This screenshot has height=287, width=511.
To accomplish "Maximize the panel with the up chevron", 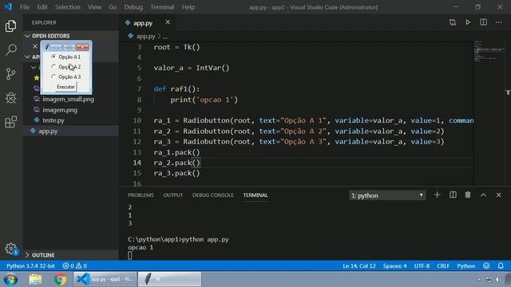I will (483, 195).
